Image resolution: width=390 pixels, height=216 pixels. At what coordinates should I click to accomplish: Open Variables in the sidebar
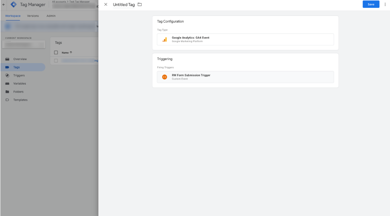pyautogui.click(x=19, y=84)
